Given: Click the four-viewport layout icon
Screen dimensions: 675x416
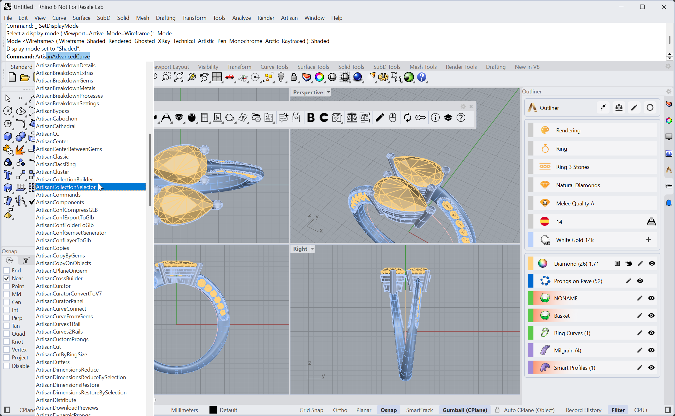Looking at the screenshot, I should [217, 77].
